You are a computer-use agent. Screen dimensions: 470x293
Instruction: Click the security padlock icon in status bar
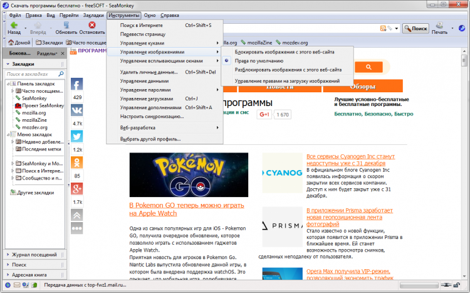pos(456,285)
